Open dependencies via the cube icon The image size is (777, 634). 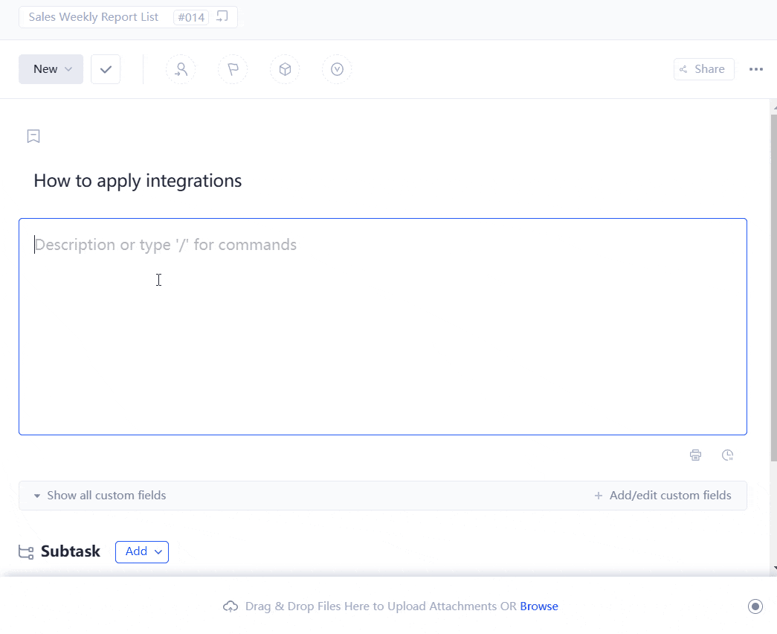pos(285,68)
